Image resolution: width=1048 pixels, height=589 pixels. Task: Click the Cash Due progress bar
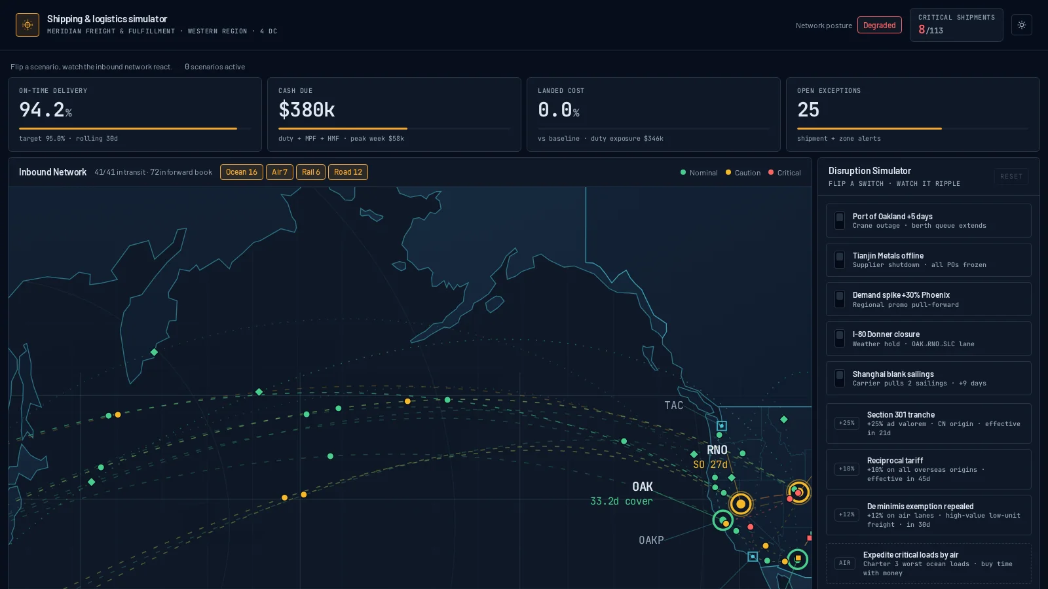tap(394, 128)
